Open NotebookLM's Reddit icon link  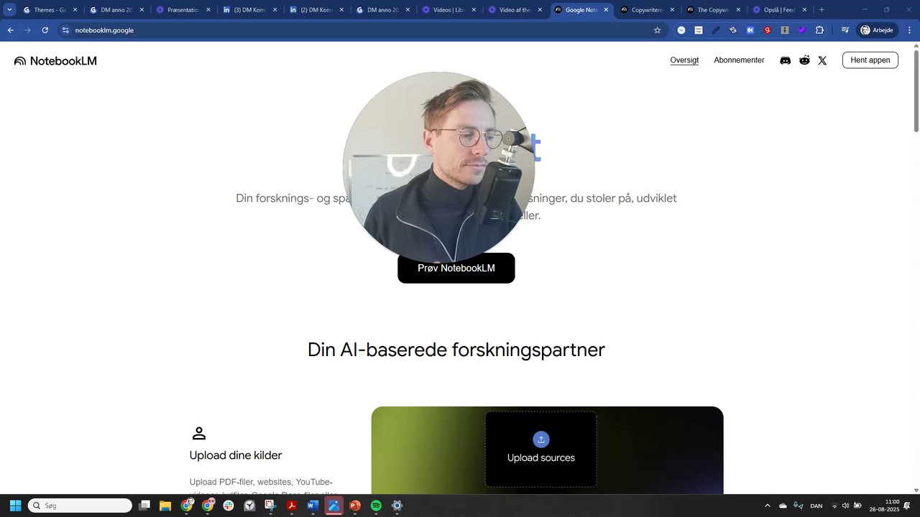tap(804, 60)
